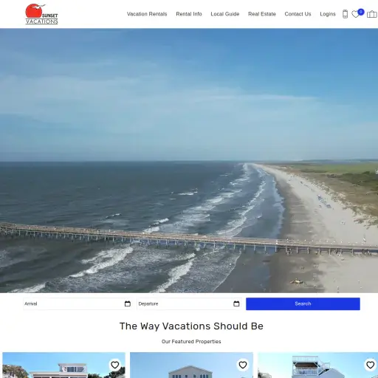Favorite the third featured property
This screenshot has width=378, height=378.
pyautogui.click(x=370, y=365)
